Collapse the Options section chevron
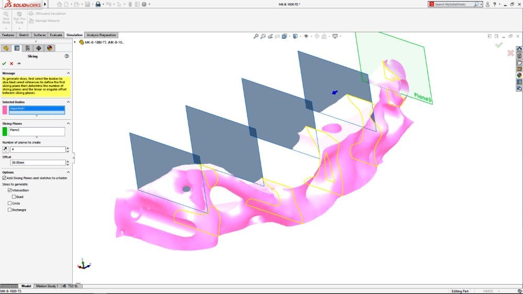 pyautogui.click(x=69, y=172)
